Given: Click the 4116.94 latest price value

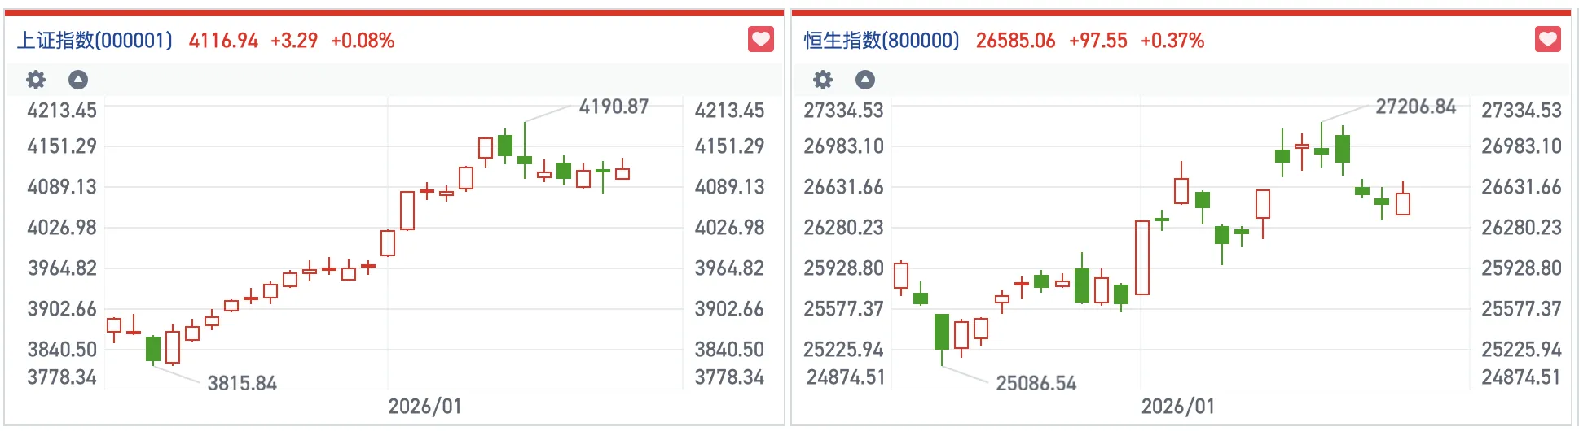Looking at the screenshot, I should tap(223, 41).
